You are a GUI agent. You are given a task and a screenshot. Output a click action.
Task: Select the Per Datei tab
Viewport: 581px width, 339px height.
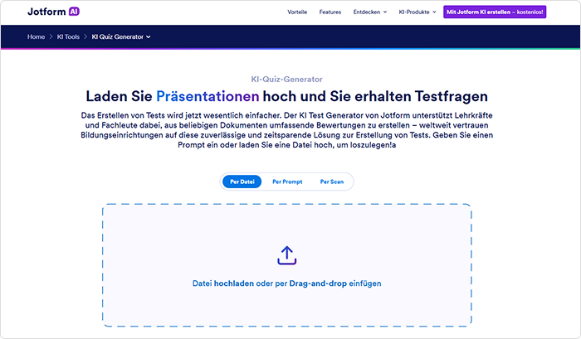point(242,182)
